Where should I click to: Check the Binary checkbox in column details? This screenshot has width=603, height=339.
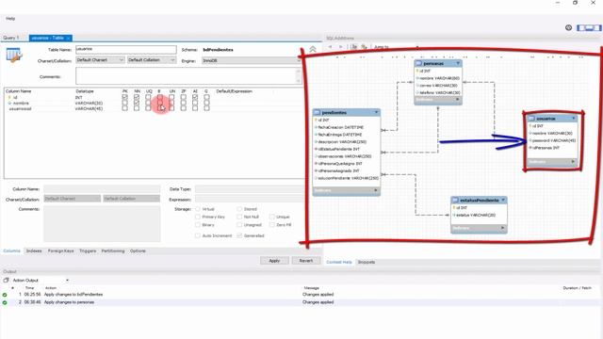198,225
